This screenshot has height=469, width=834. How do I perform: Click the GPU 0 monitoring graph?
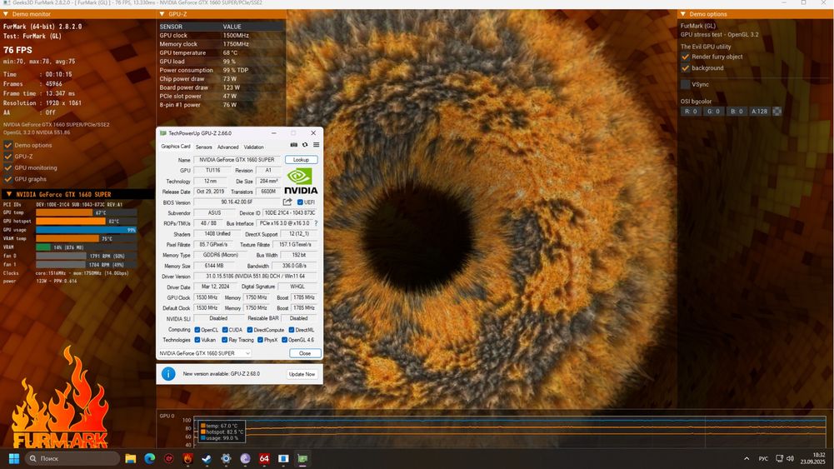click(509, 432)
